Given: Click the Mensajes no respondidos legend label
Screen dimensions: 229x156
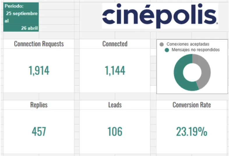Looking at the screenshot, I should (195, 50).
